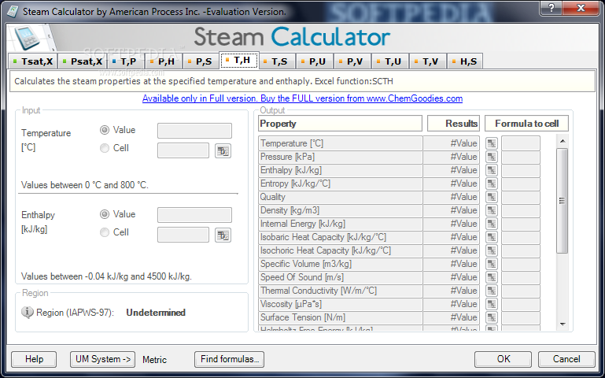Click 'Viscosity [µPa*s]' property row
The height and width of the screenshot is (378, 605).
[x=341, y=304]
